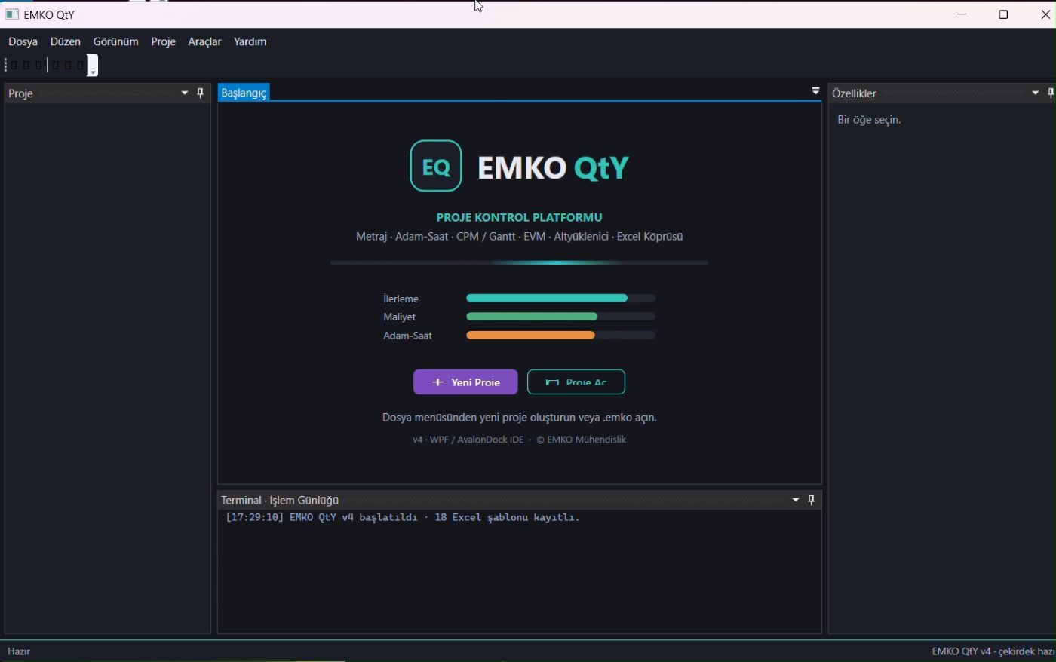
Task: Open the Dosya menu
Action: click(x=23, y=41)
